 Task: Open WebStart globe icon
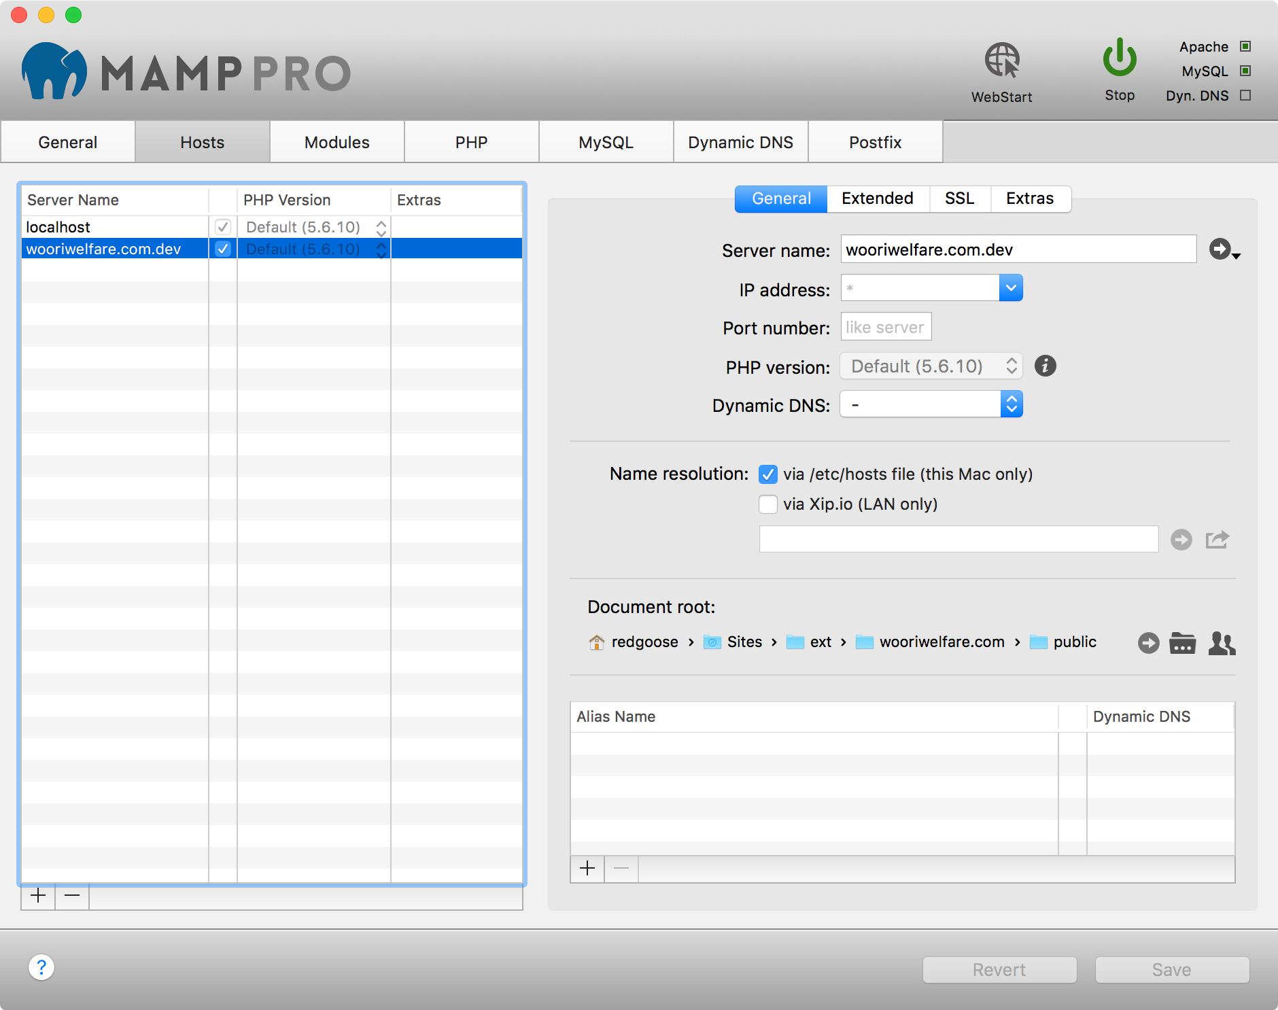(1002, 60)
